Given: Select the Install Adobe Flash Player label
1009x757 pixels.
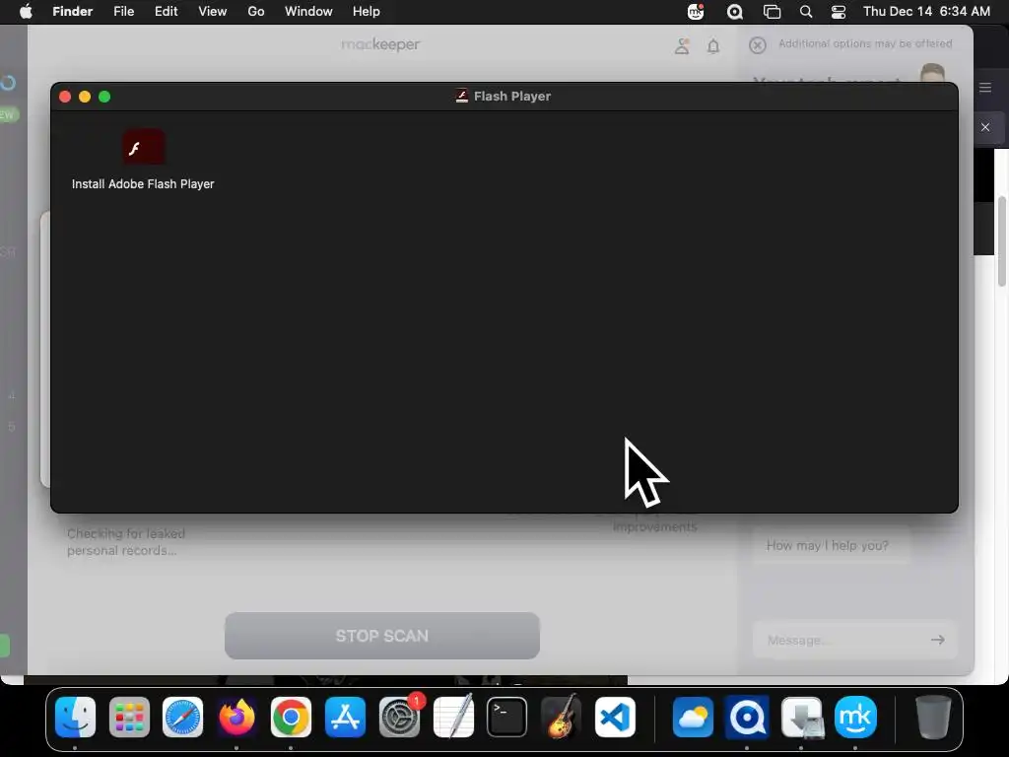Looking at the screenshot, I should (x=143, y=184).
